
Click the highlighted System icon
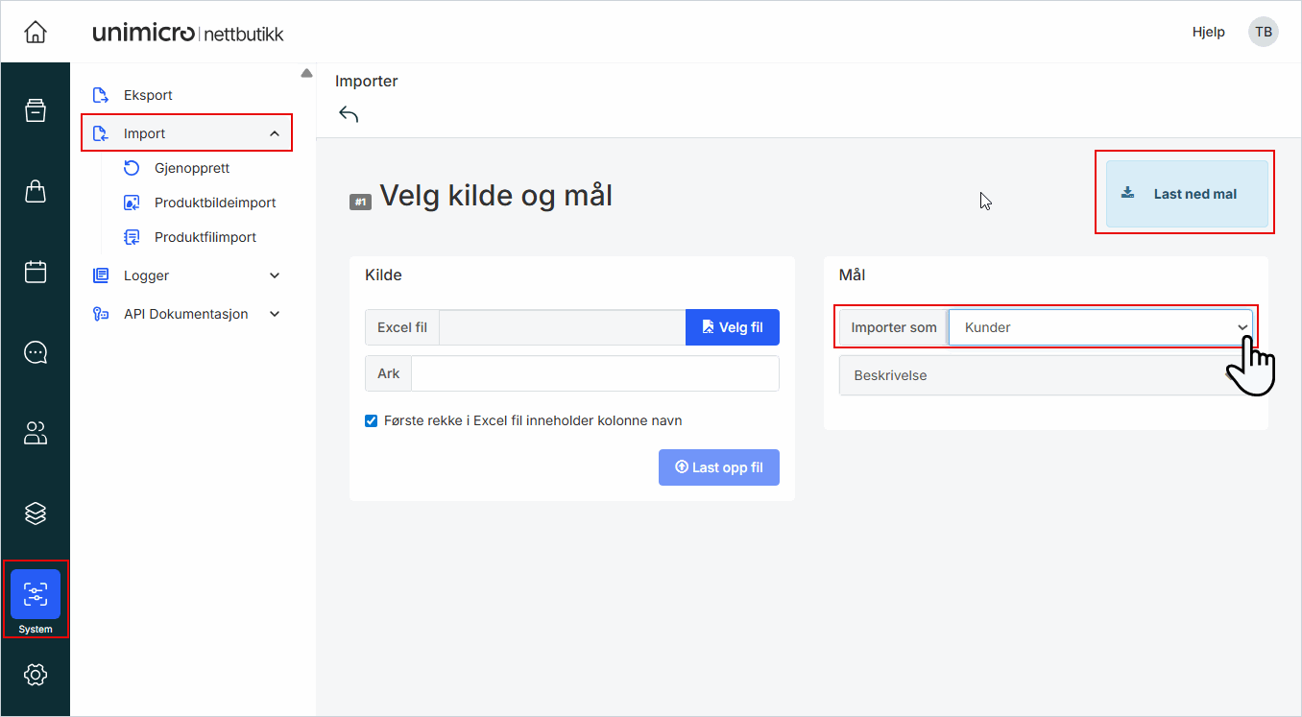click(x=36, y=595)
